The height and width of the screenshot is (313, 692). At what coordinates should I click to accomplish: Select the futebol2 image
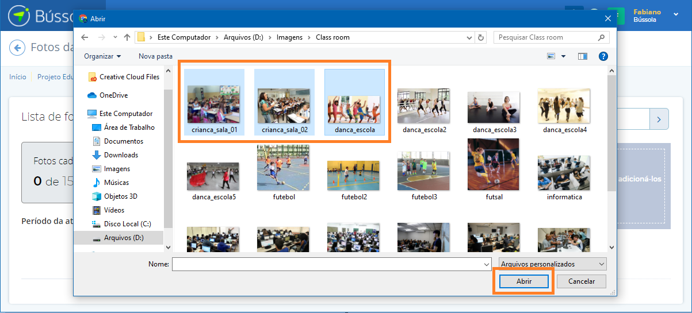[354, 180]
